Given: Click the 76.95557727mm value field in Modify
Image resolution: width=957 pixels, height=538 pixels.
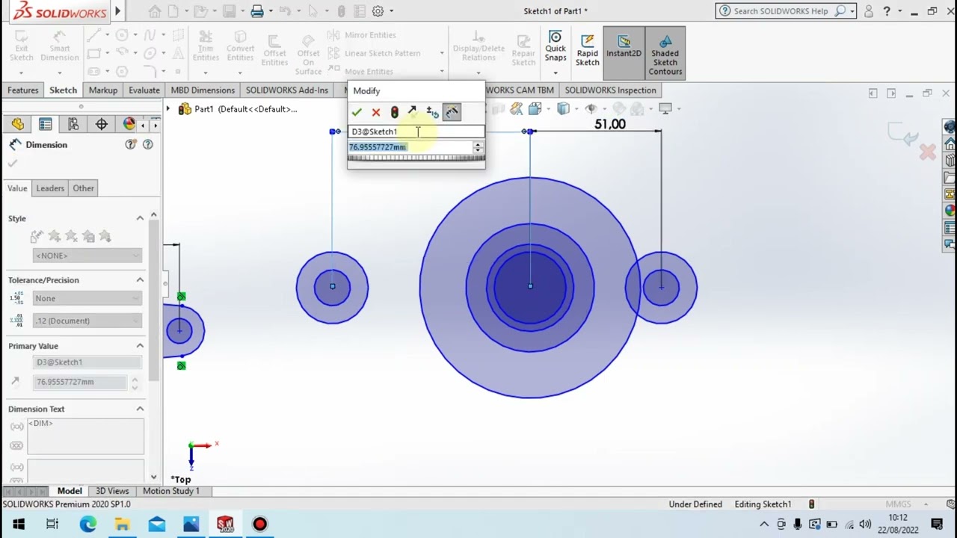Looking at the screenshot, I should coord(410,147).
